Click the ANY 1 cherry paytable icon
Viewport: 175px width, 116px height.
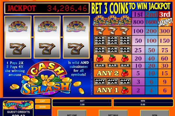(125, 90)
